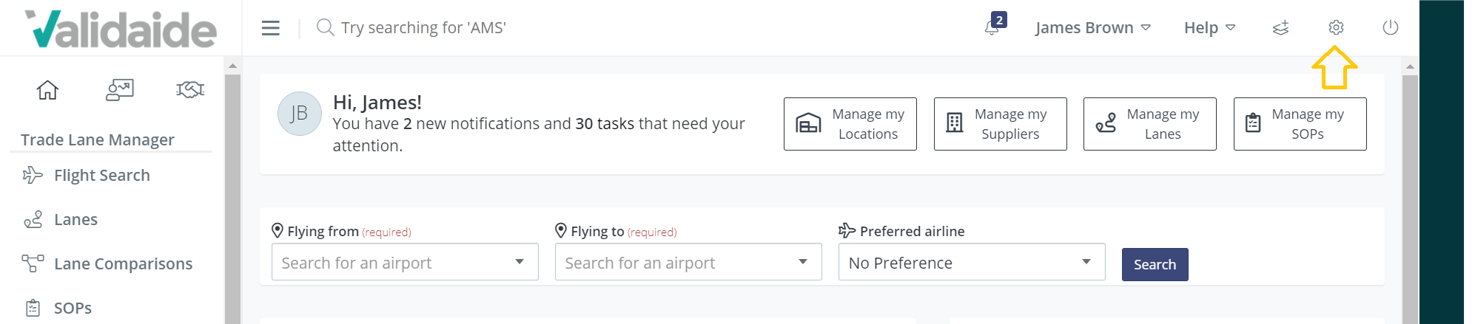
Task: Click the Search button
Action: [1155, 264]
